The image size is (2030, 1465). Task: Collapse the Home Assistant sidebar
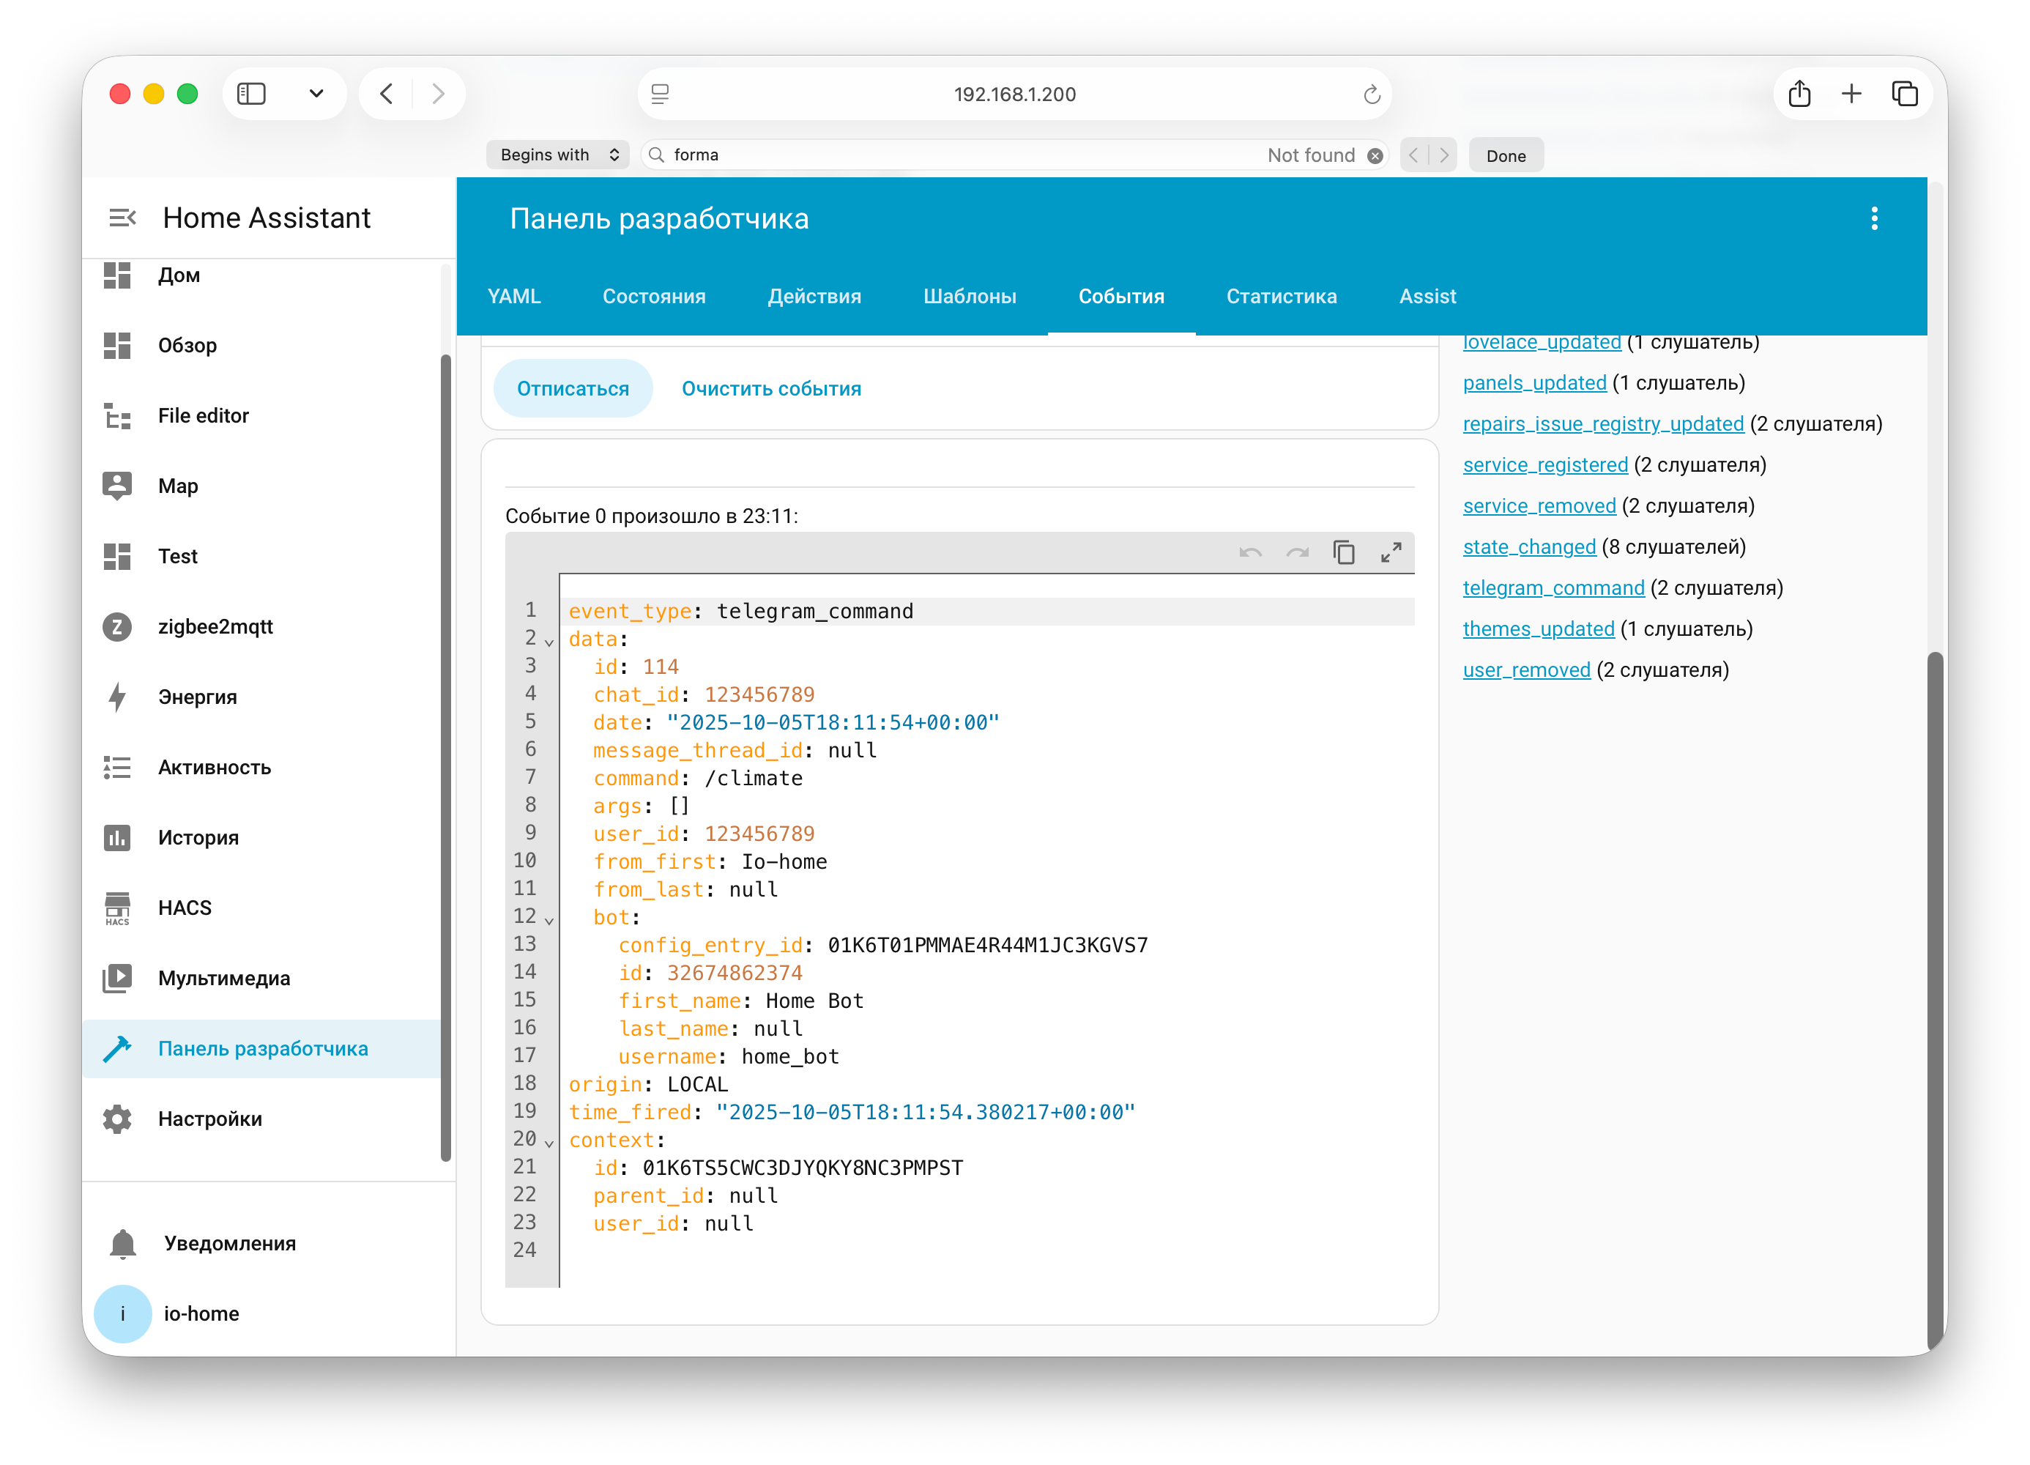[x=122, y=217]
